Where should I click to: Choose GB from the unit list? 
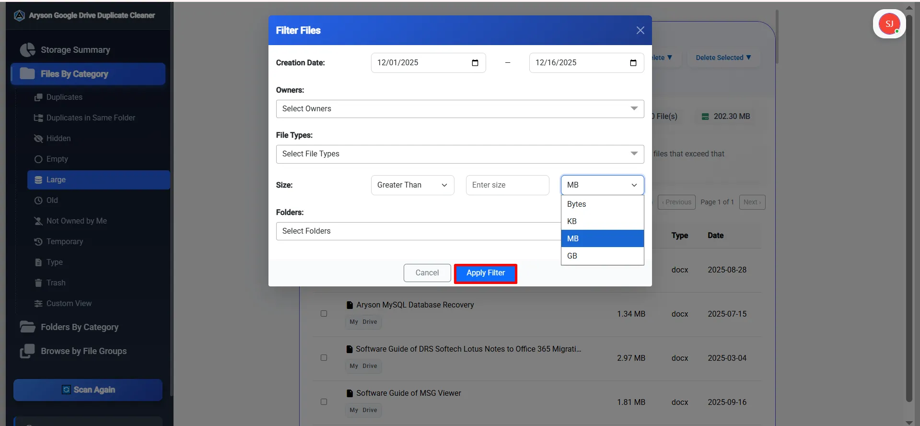(602, 256)
